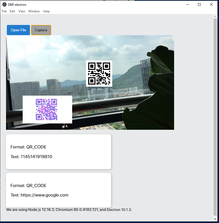Maximize the DBR-electron window
This screenshot has height=223, width=219.
[199, 4]
